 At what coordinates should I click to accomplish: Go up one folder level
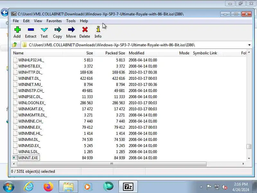[15, 45]
